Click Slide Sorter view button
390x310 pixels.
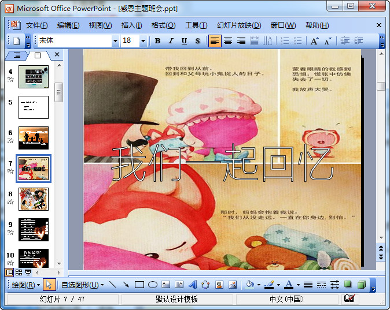[19, 272]
